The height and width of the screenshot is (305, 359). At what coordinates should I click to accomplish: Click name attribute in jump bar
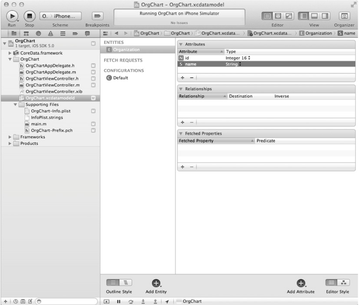pos(347,33)
